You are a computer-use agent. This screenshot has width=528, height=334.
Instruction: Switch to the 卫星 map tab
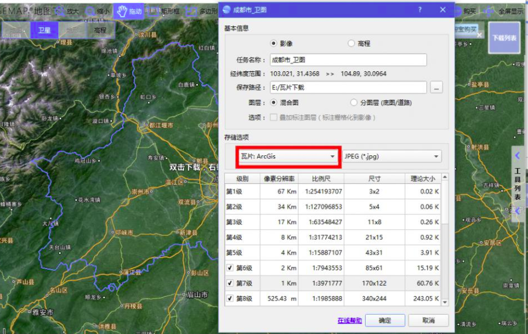click(44, 30)
